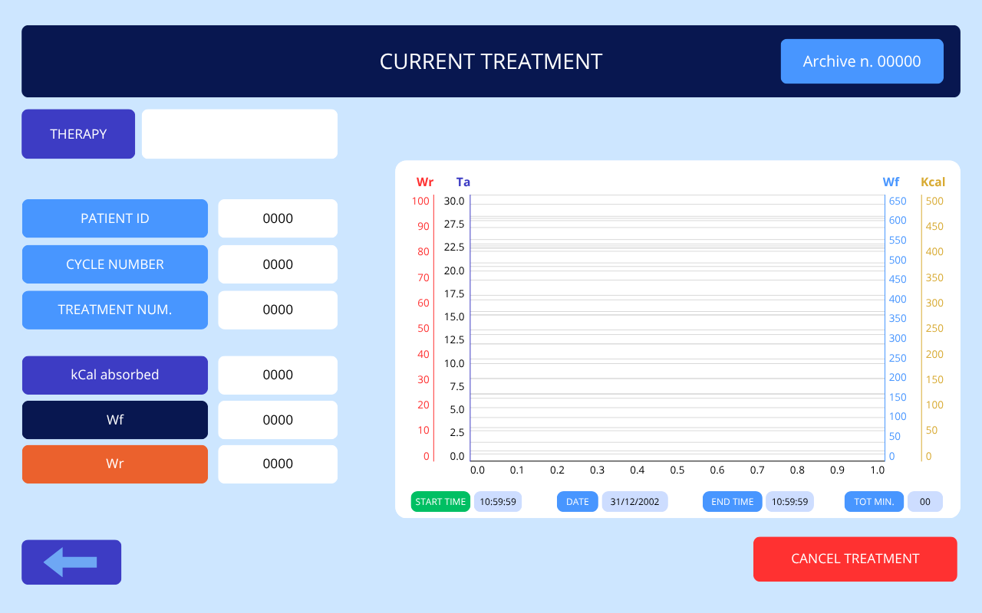Screen dimensions: 982x613
Task: Open Archive n. 00000
Action: [x=862, y=61]
